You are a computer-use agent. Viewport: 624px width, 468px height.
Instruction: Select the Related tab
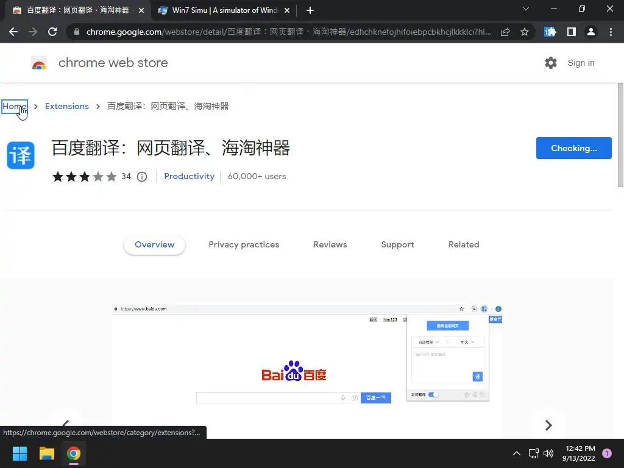[x=464, y=245]
